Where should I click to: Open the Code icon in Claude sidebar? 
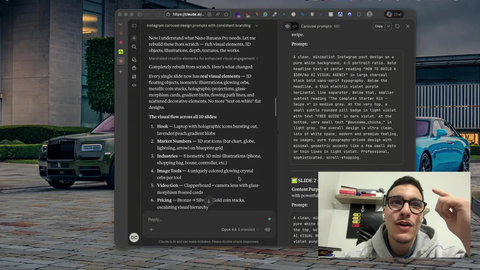point(134,85)
